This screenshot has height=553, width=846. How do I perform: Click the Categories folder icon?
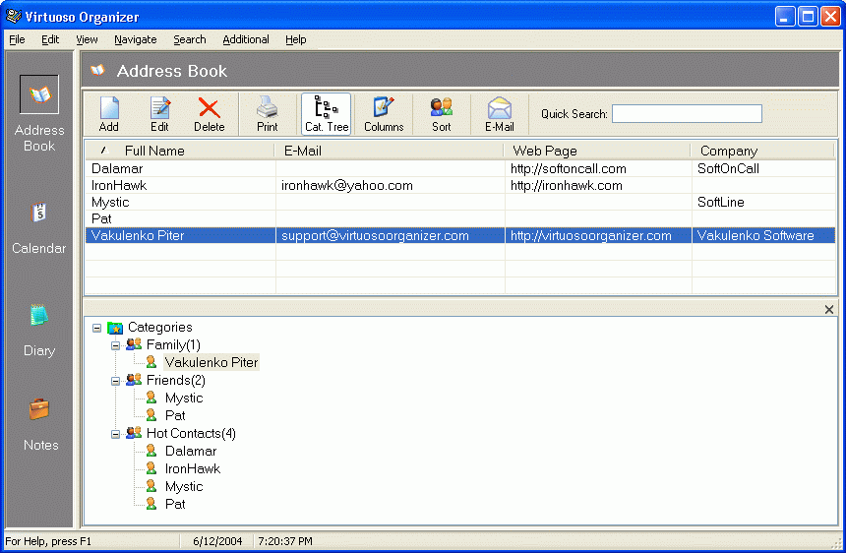click(115, 328)
